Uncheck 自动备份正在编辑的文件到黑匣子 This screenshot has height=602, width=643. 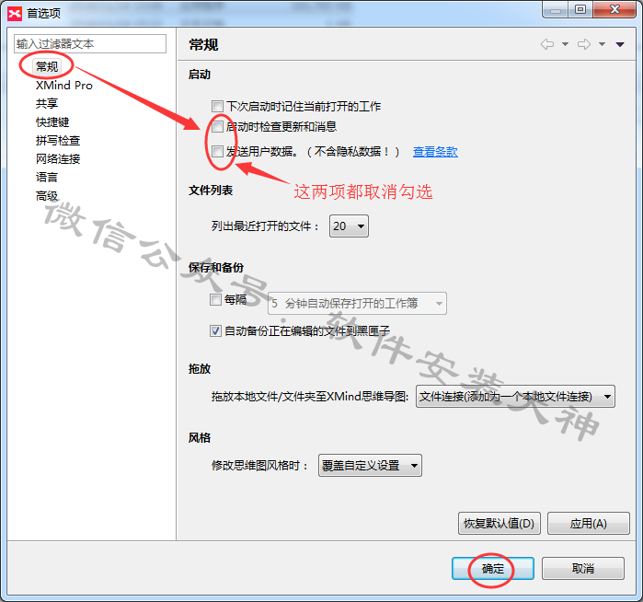click(x=215, y=330)
